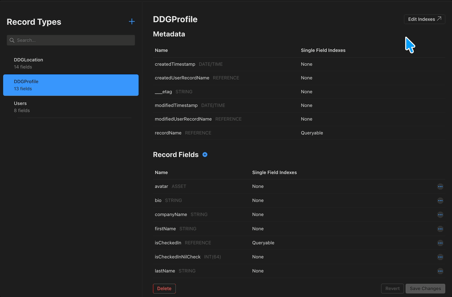Focus the record types search field
This screenshot has width=452, height=297.
tap(71, 40)
